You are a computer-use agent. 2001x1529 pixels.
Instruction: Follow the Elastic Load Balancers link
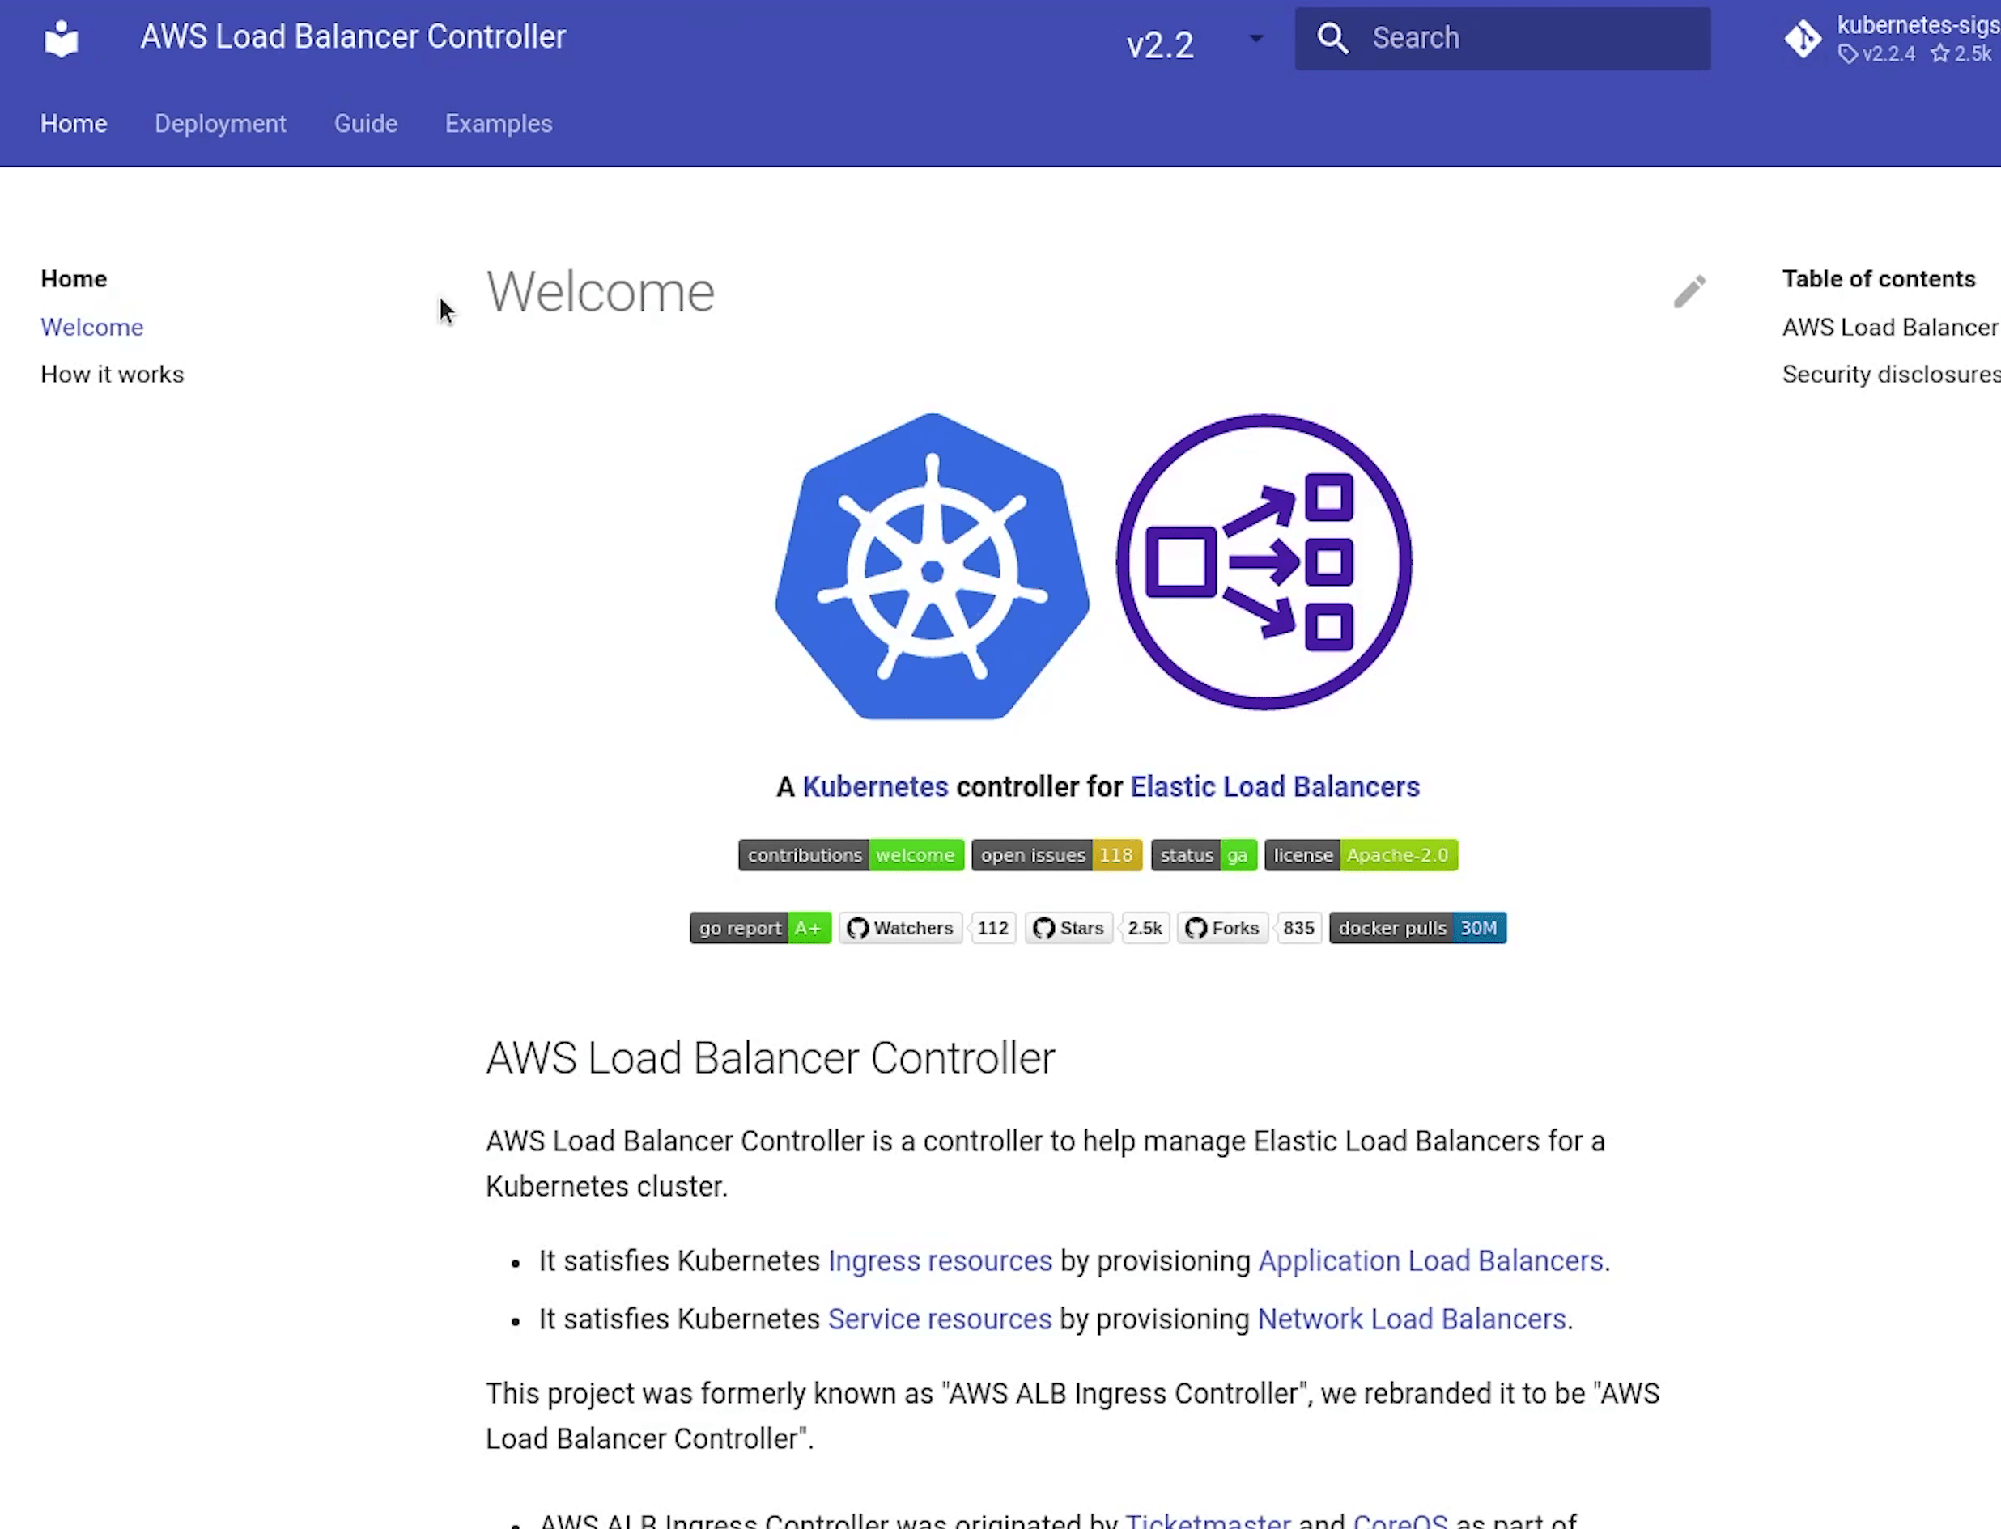click(1274, 786)
